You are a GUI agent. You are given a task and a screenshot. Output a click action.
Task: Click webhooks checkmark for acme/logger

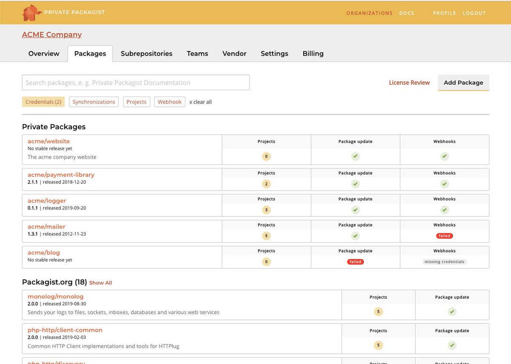coord(445,210)
